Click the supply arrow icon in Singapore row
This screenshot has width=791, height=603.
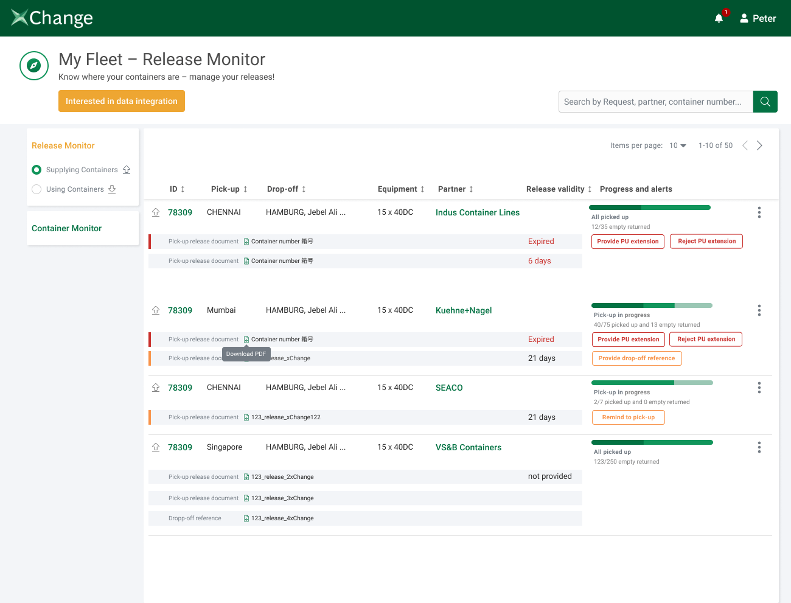pos(156,447)
